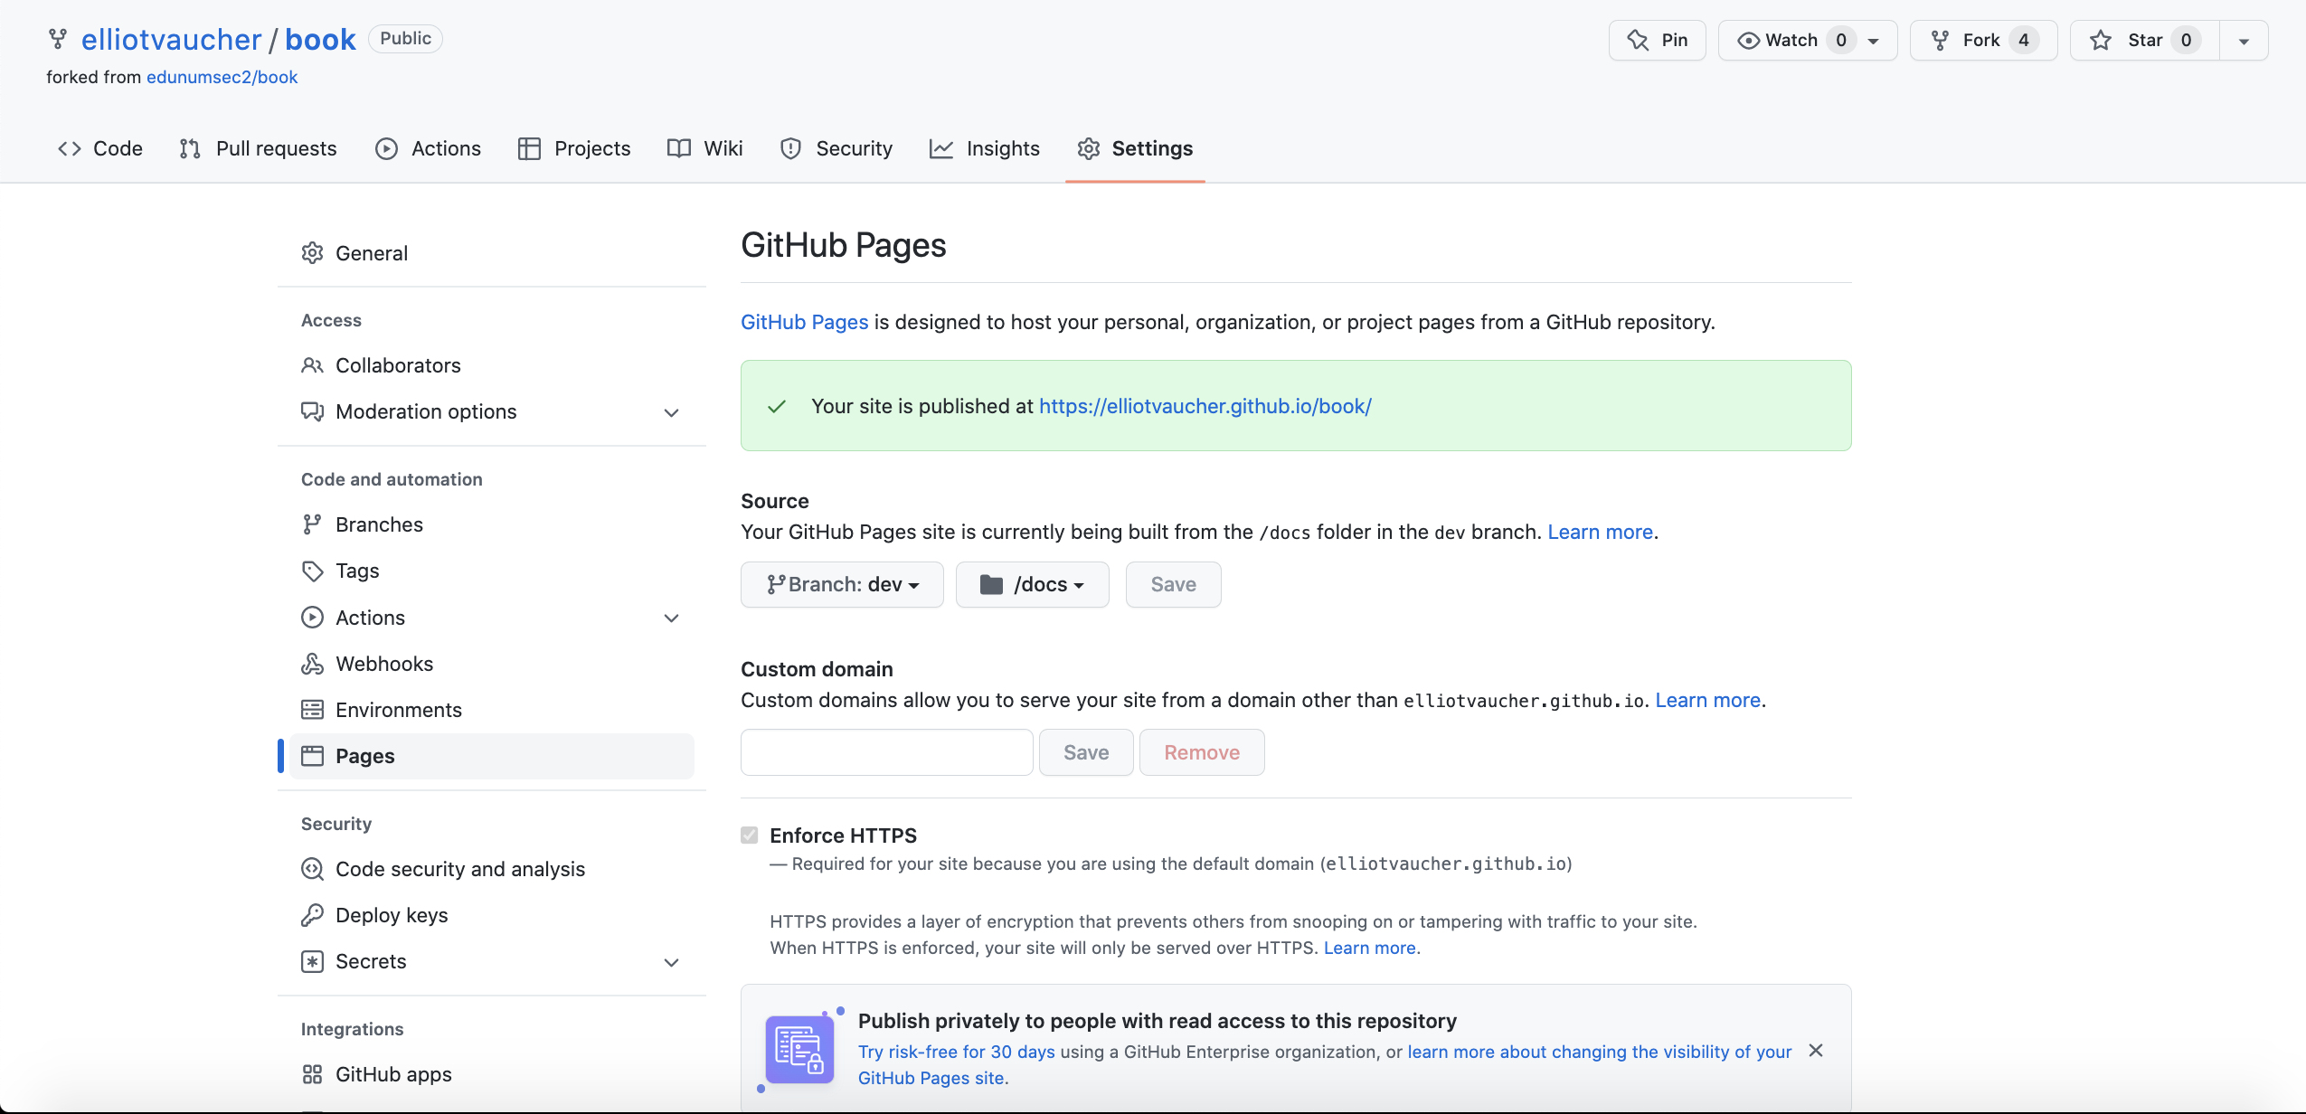The height and width of the screenshot is (1114, 2306).
Task: Click the Star icon in header
Action: tap(2101, 40)
